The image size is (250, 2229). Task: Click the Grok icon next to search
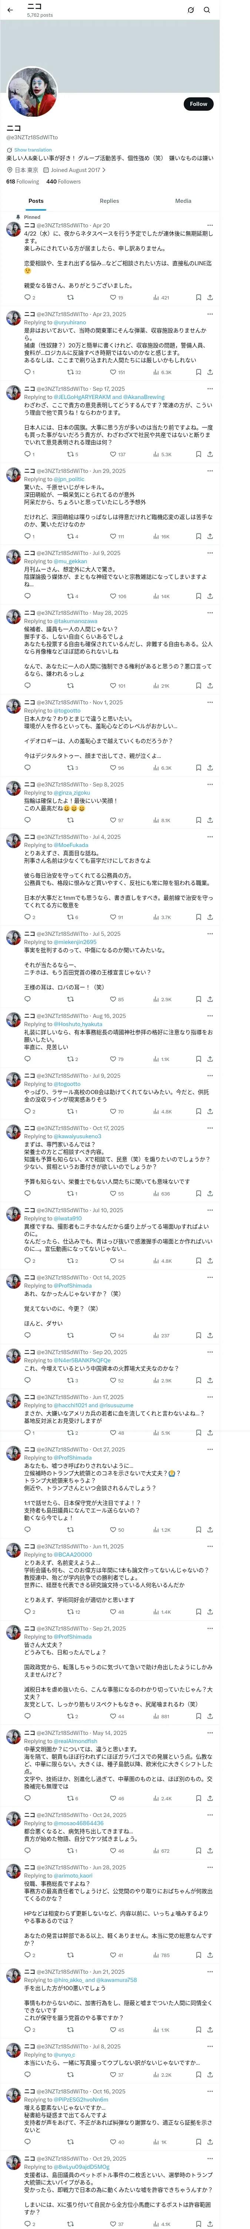point(190,10)
